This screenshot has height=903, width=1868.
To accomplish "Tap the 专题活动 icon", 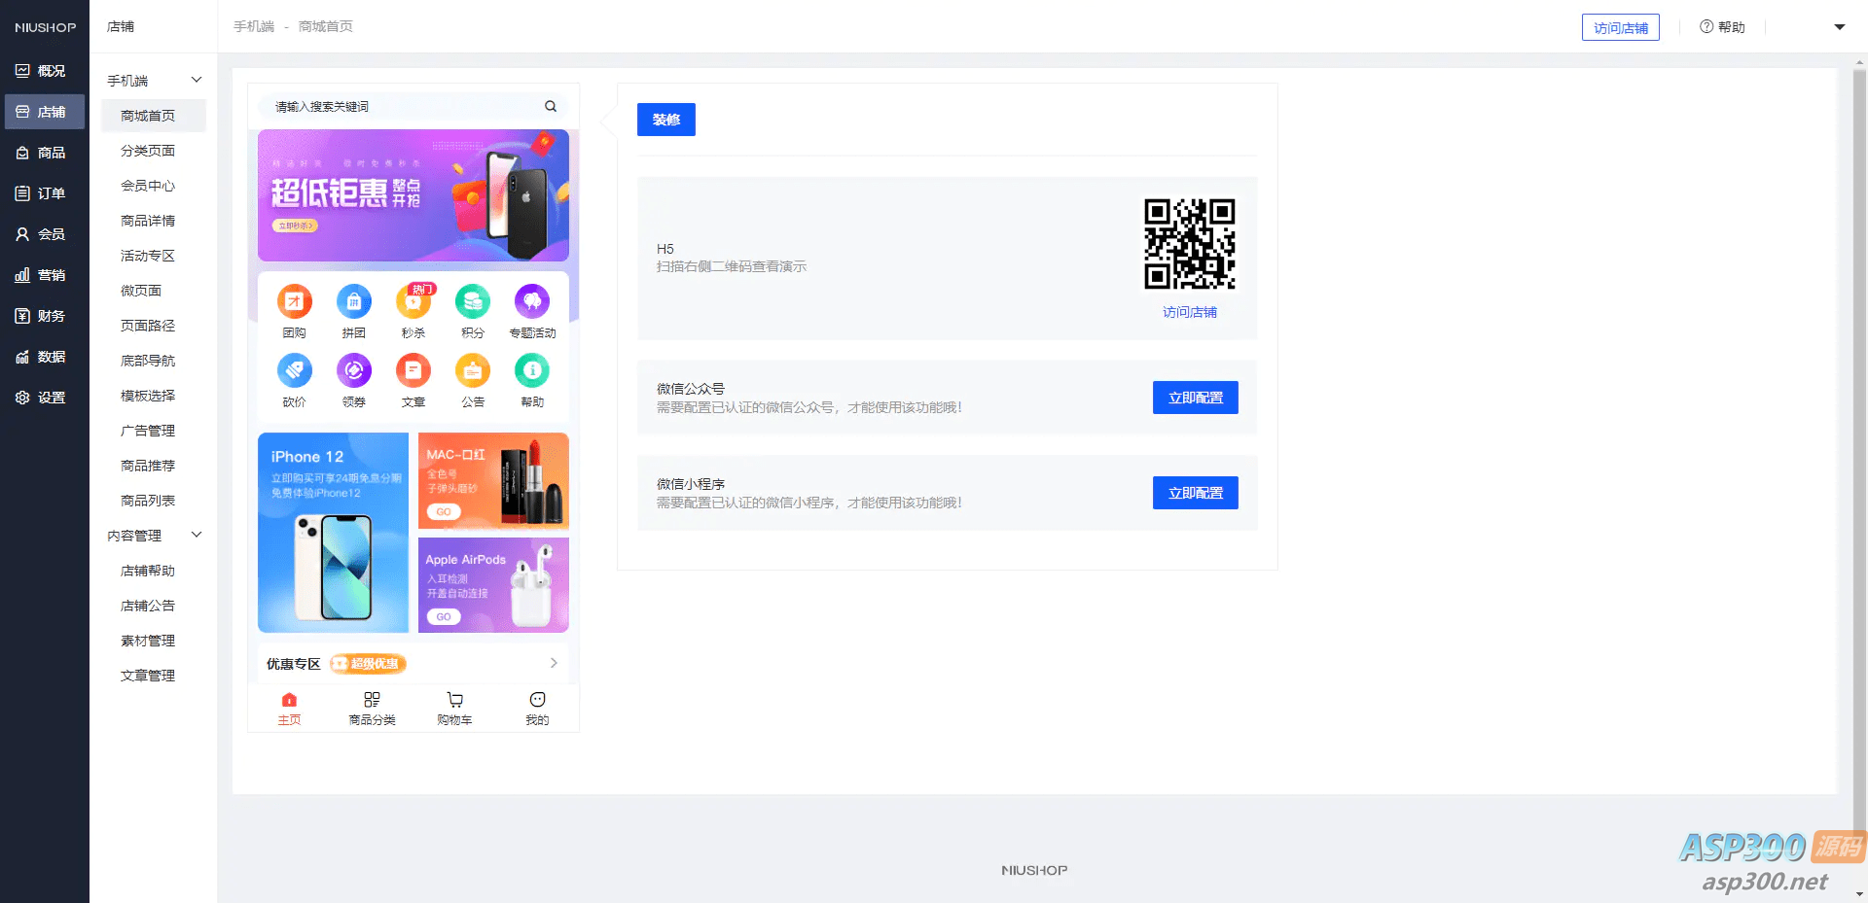I will [x=532, y=301].
